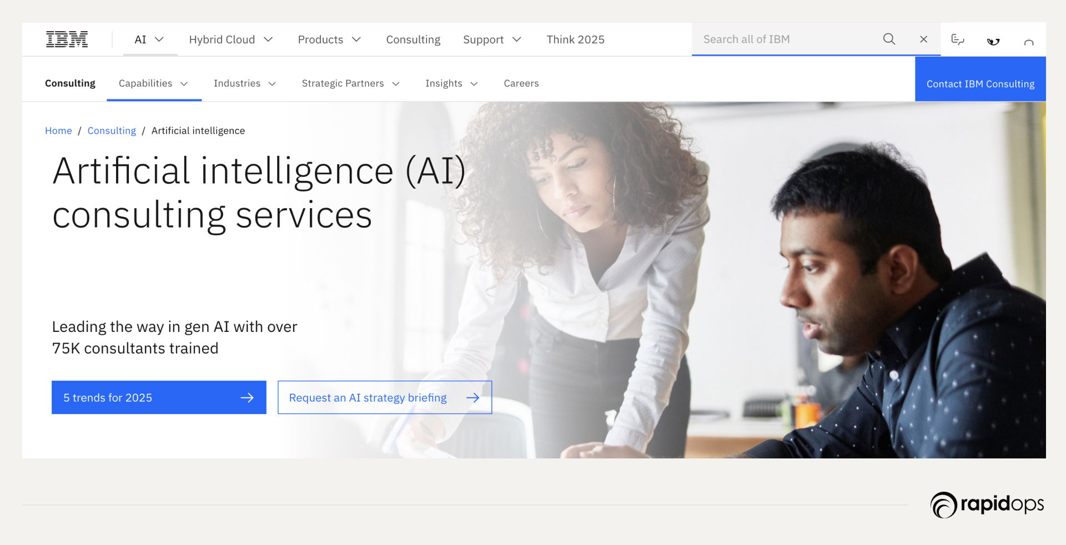This screenshot has height=545, width=1066.
Task: Click the arrow on 5 trends for 2025
Action: [x=247, y=397]
